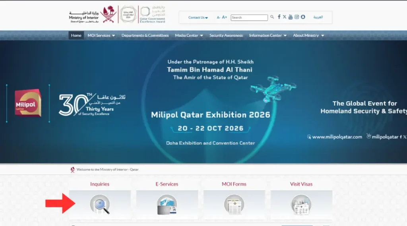
Task: Click the Milipol Qatar Exhibition 2026 banner
Action: point(203,102)
